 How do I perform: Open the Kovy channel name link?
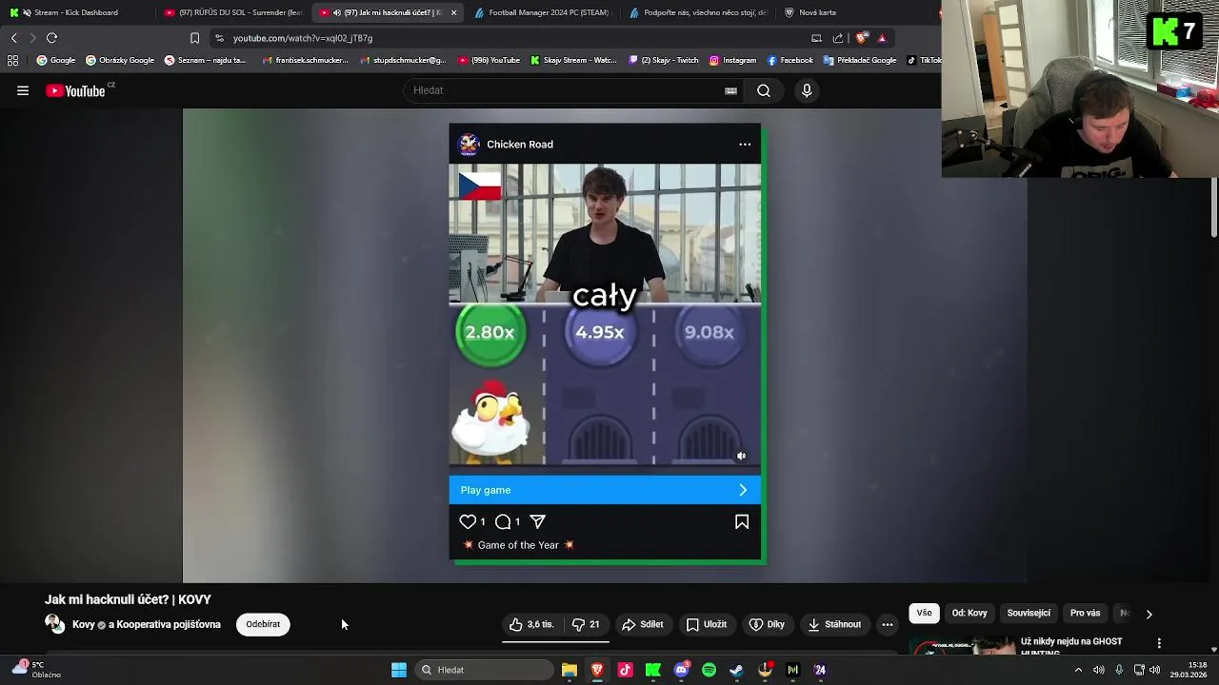(83, 625)
